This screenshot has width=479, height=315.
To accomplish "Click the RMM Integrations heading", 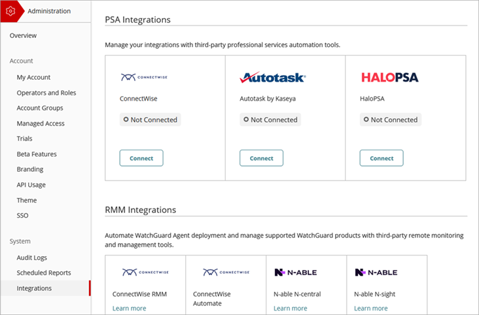I will 141,210.
